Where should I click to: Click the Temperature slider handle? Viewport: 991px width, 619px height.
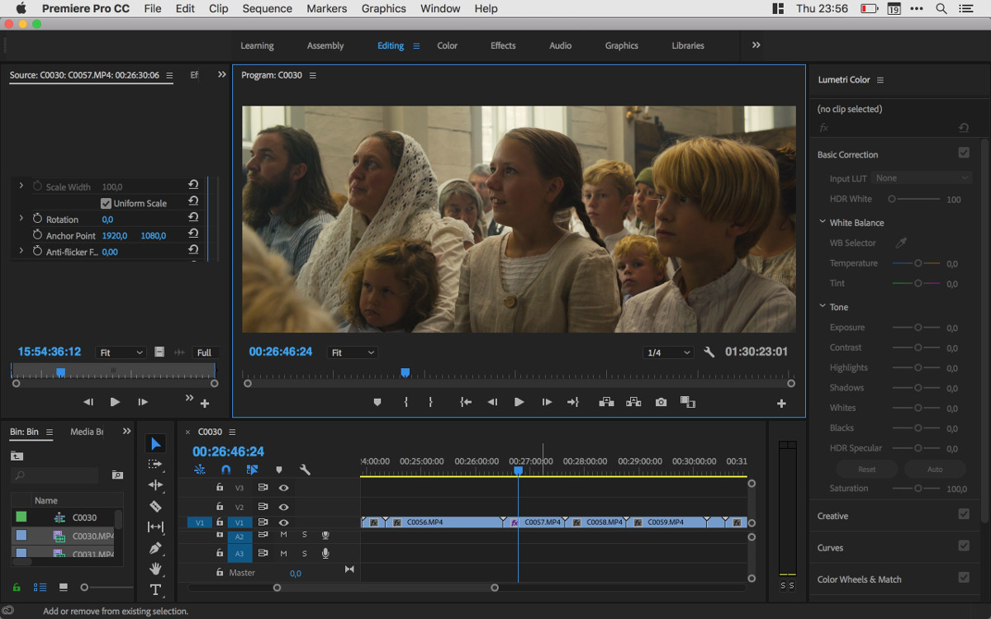918,263
